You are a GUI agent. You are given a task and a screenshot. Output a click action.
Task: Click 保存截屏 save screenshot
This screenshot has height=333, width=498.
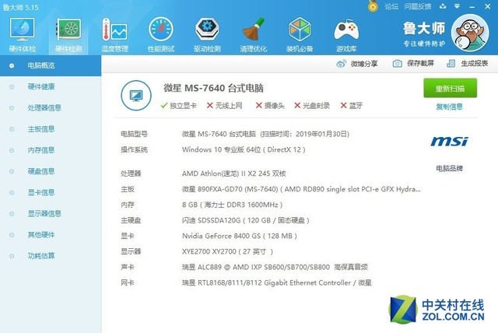click(x=413, y=64)
